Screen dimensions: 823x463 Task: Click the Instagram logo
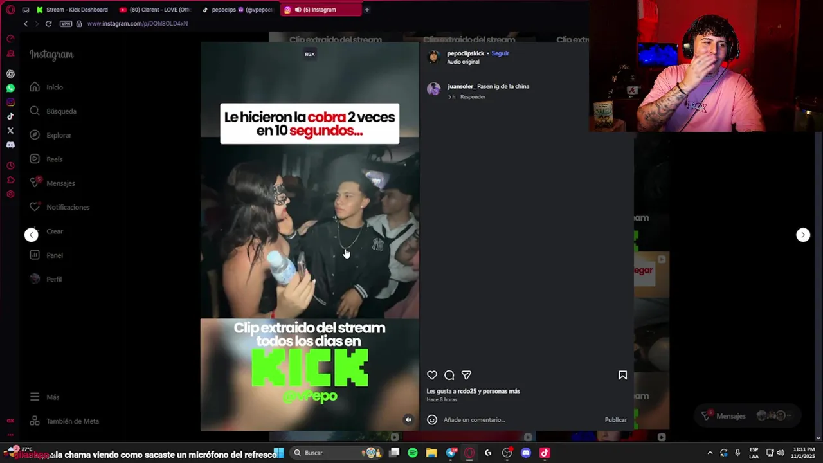click(x=51, y=55)
